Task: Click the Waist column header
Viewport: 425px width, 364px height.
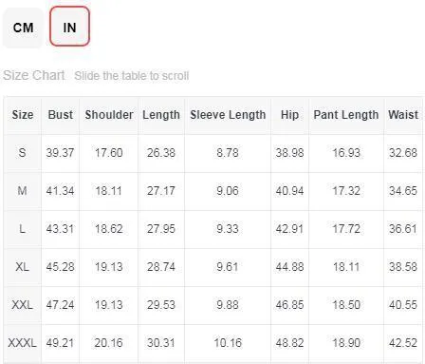Action: coord(403,115)
